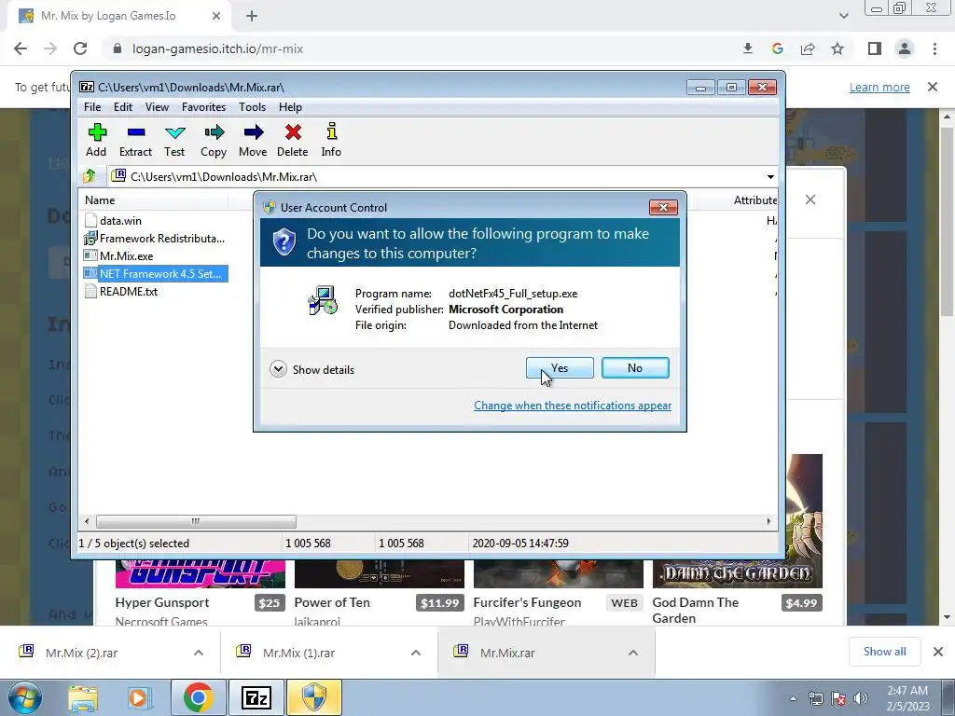955x716 pixels.
Task: Open Windows Explorer from taskbar
Action: tap(83, 697)
